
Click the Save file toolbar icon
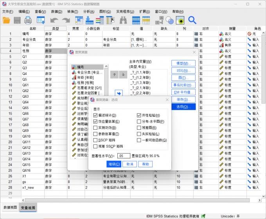click(18, 20)
